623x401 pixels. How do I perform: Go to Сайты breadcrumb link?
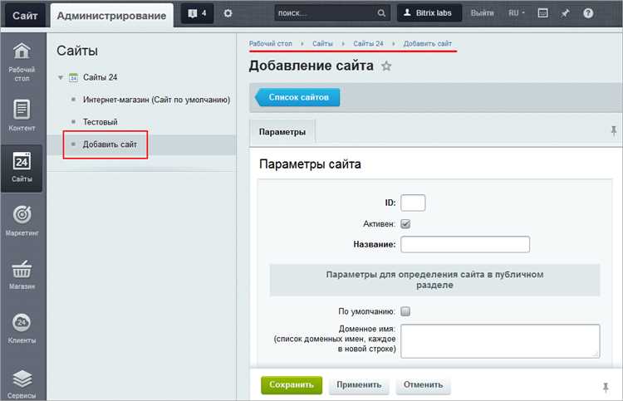coord(322,44)
